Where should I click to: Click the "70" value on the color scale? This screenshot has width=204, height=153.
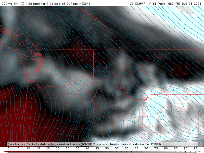tap(146, 148)
